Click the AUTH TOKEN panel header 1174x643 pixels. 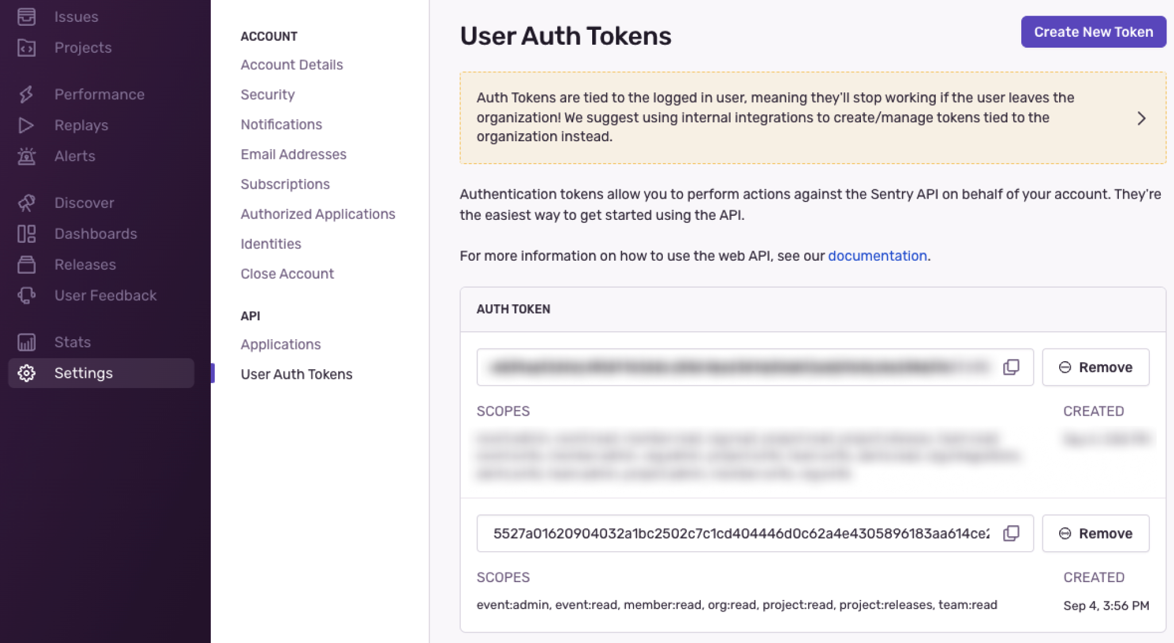[813, 309]
